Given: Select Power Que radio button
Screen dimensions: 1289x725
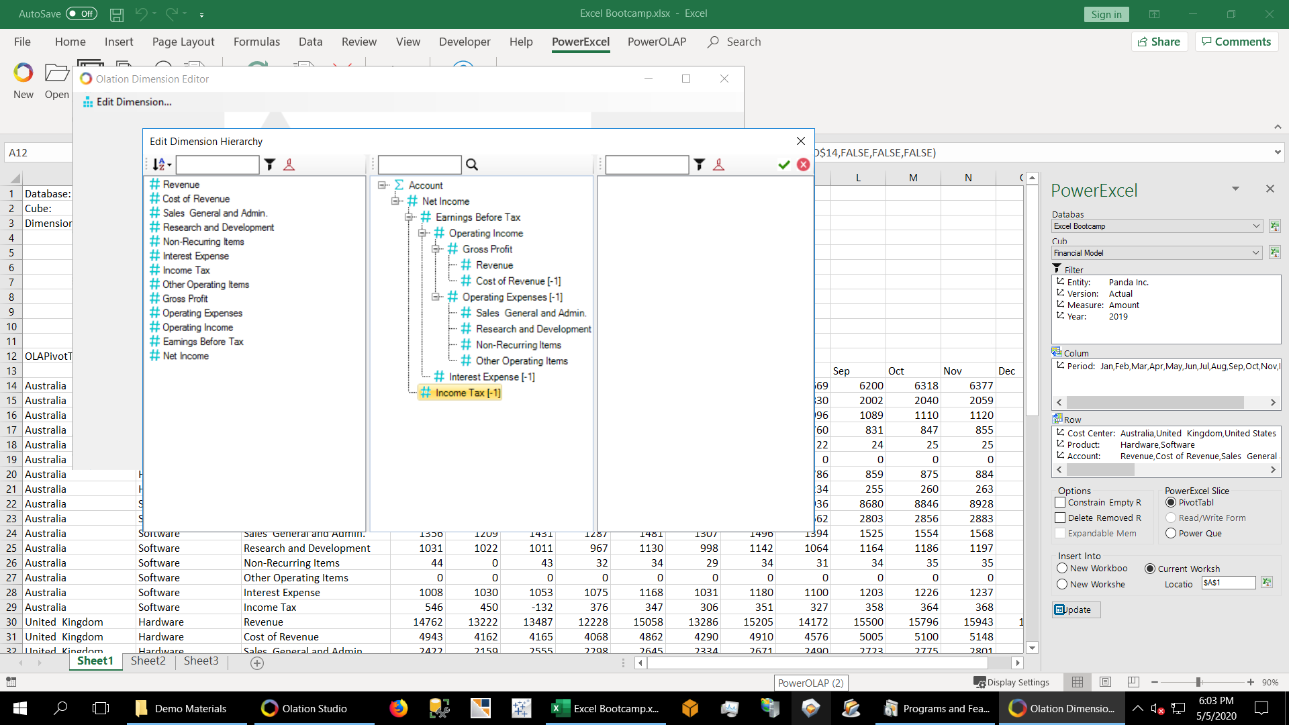Looking at the screenshot, I should point(1171,533).
